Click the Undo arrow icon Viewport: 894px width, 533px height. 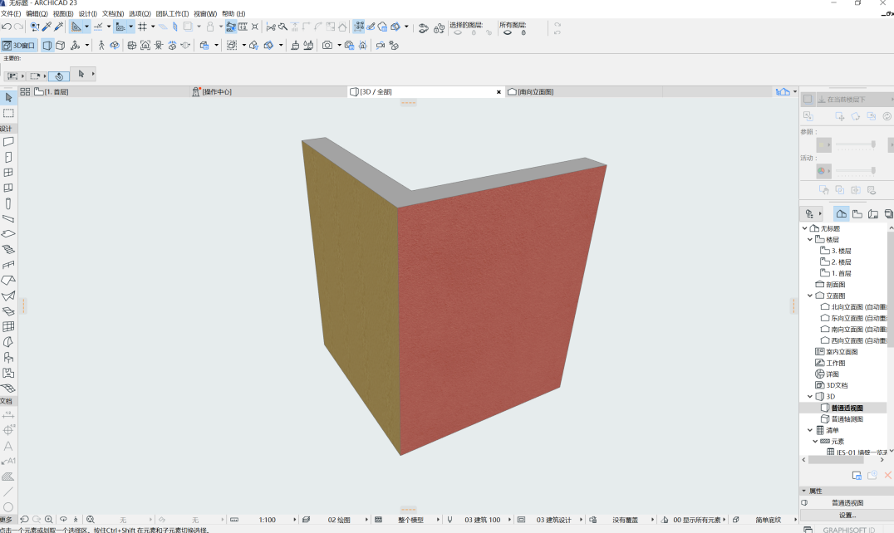[7, 27]
